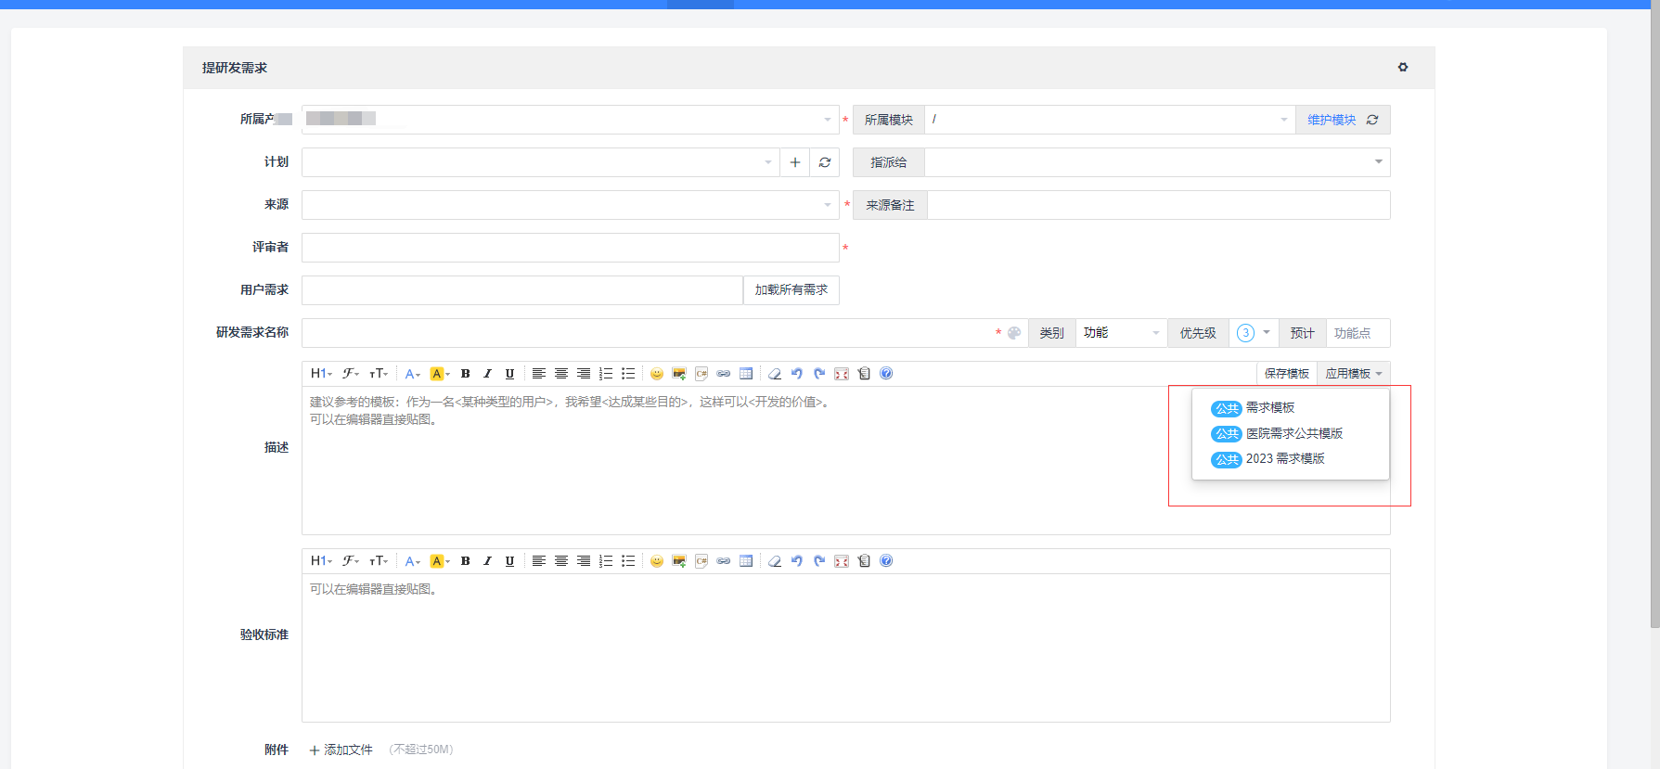The height and width of the screenshot is (769, 1660).
Task: Toggle bold in the 验收标准 editor
Action: point(465,561)
